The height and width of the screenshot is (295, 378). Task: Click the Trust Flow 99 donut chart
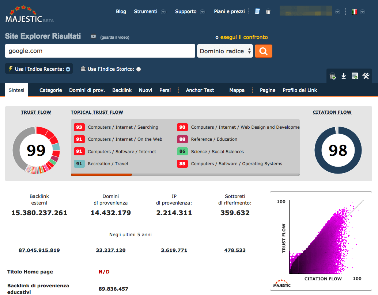tap(36, 150)
